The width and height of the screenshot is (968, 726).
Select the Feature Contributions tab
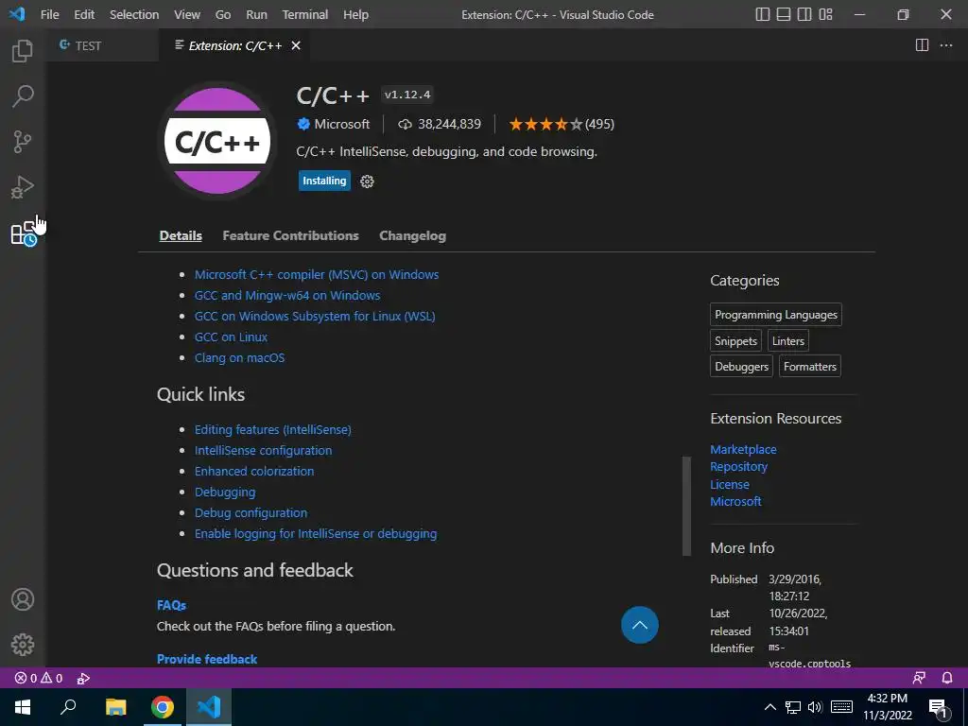coord(291,235)
